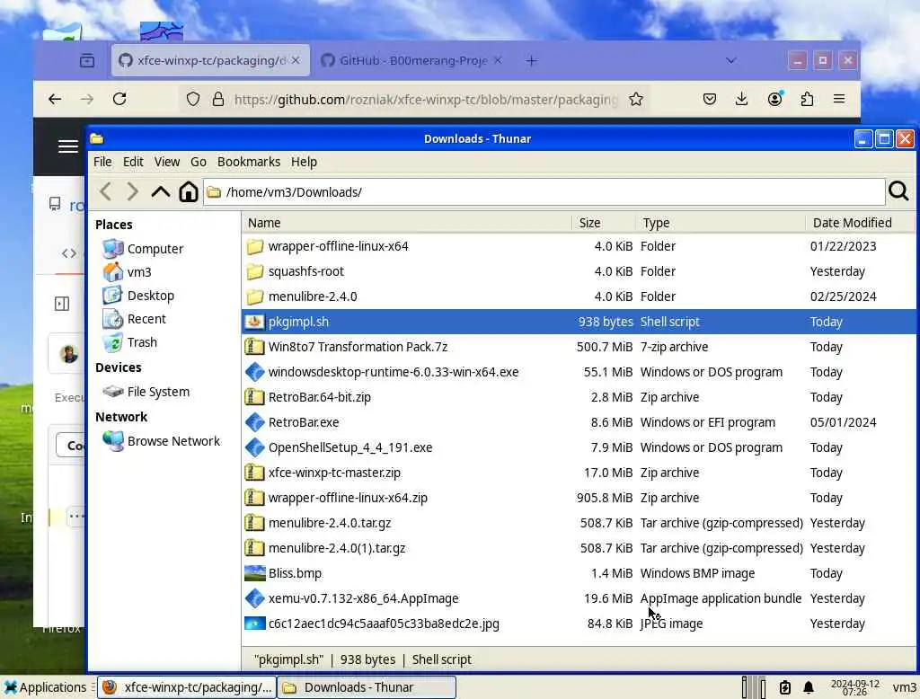
Task: Select RetroBar.64-bit.zip file
Action: [579, 397]
